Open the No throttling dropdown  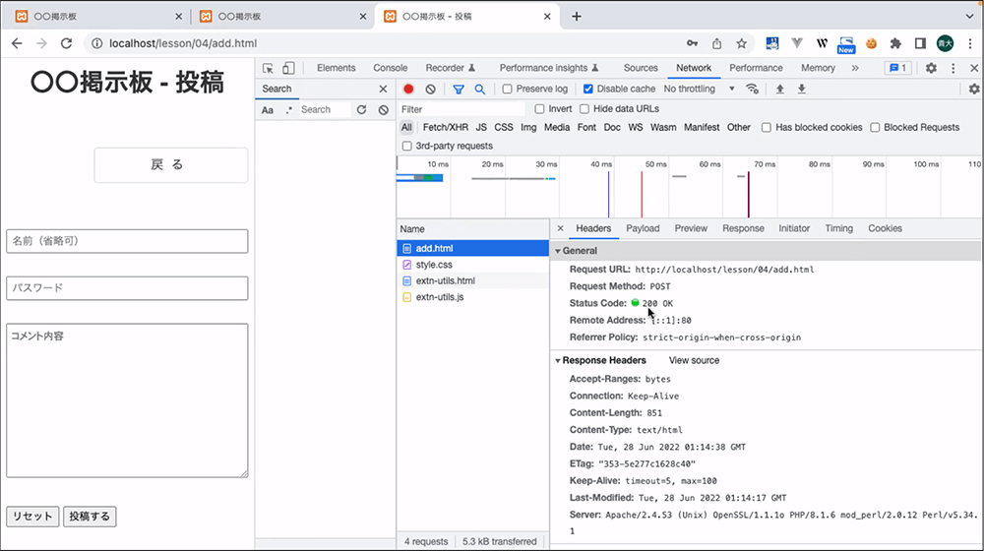699,90
